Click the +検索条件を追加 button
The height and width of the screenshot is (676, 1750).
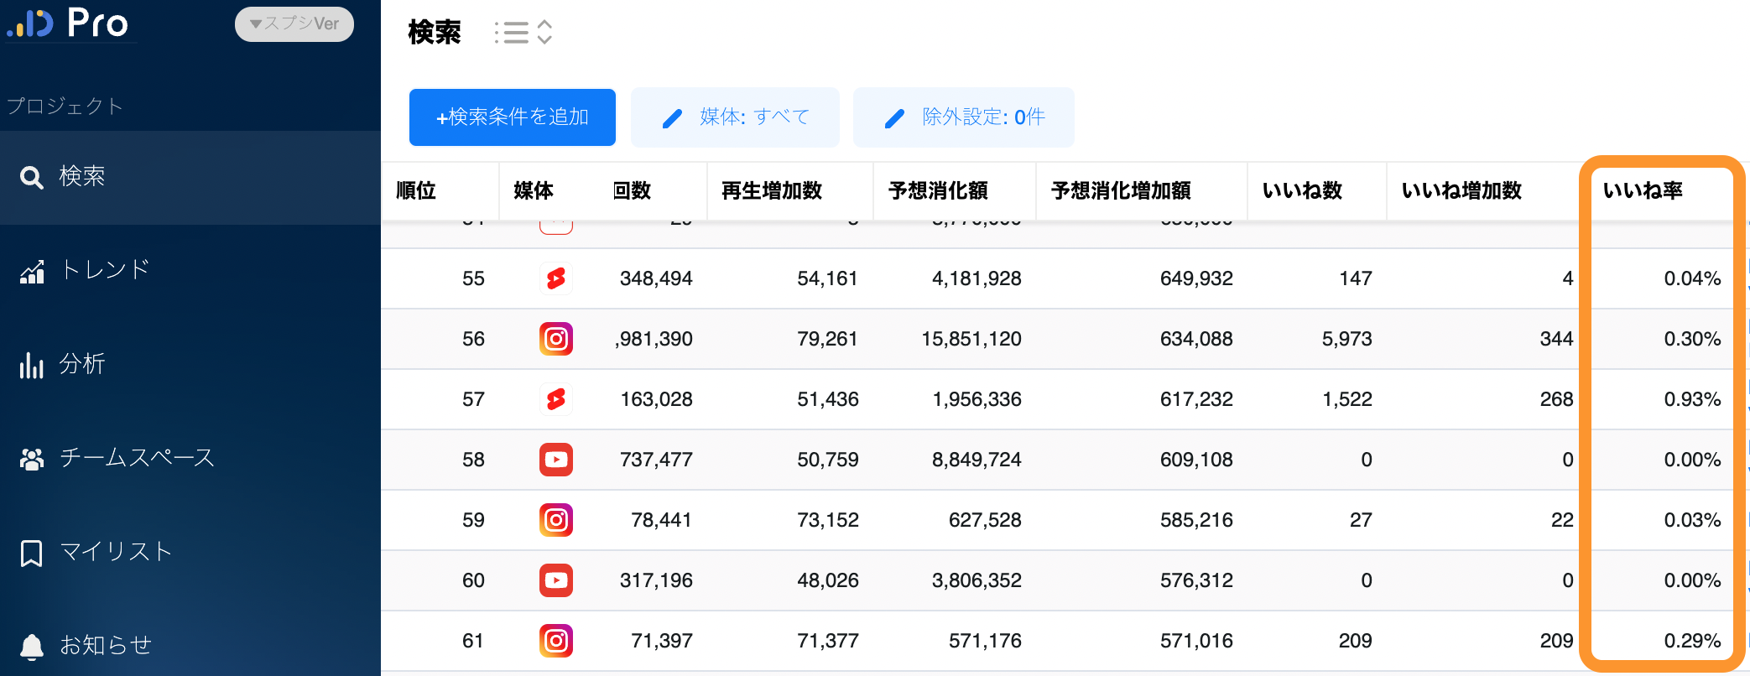tap(512, 117)
